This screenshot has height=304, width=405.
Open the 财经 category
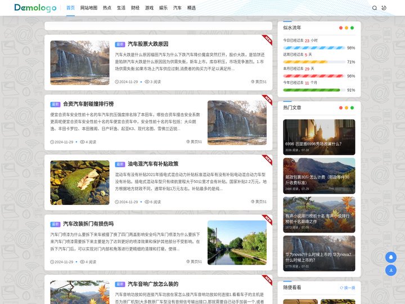coord(135,8)
